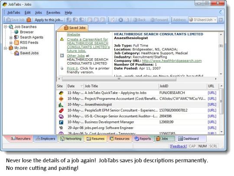This screenshot has width=234, height=176.
Task: Click the Job Searches magnifier globe icon
Action: click(x=11, y=27)
